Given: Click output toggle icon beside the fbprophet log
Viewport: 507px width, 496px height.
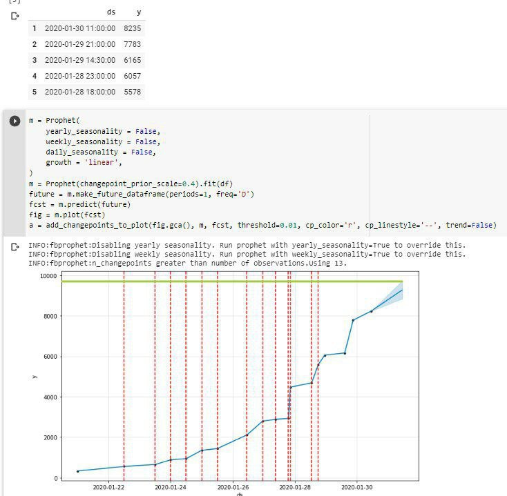Looking at the screenshot, I should coord(15,247).
